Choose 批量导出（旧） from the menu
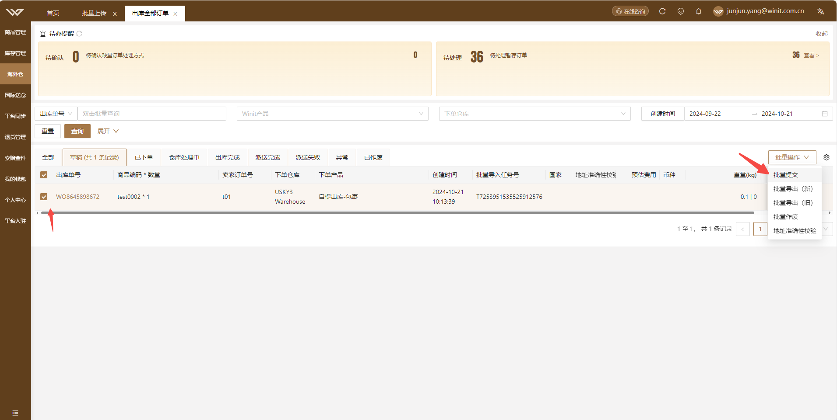This screenshot has width=837, height=420. point(795,203)
